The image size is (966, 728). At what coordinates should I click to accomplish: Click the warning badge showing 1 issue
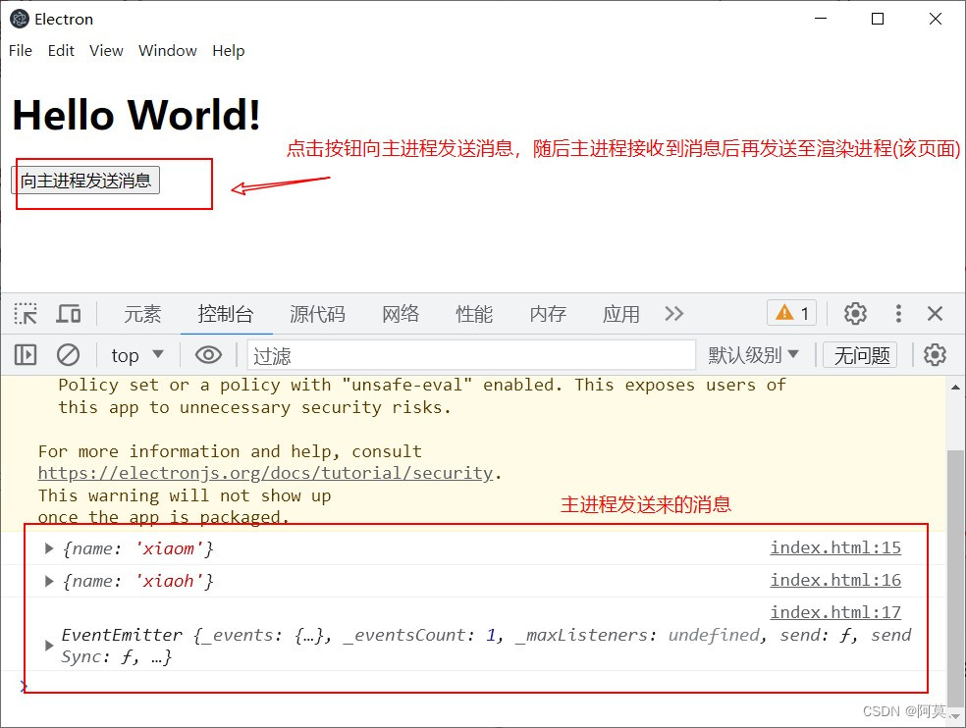tap(791, 313)
